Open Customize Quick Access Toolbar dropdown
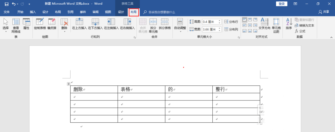The height and width of the screenshot is (132, 335). click(29, 4)
